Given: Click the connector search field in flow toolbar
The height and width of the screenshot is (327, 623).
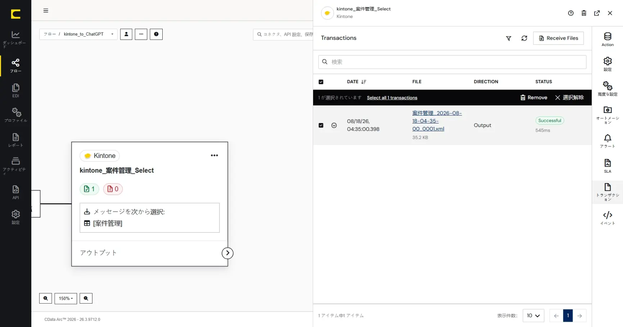Looking at the screenshot, I should click(283, 35).
